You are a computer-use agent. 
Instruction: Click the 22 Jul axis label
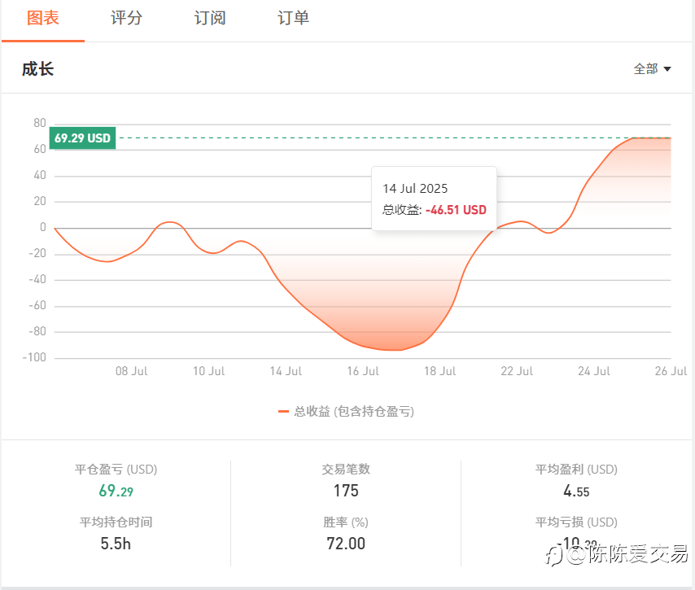pyautogui.click(x=517, y=371)
